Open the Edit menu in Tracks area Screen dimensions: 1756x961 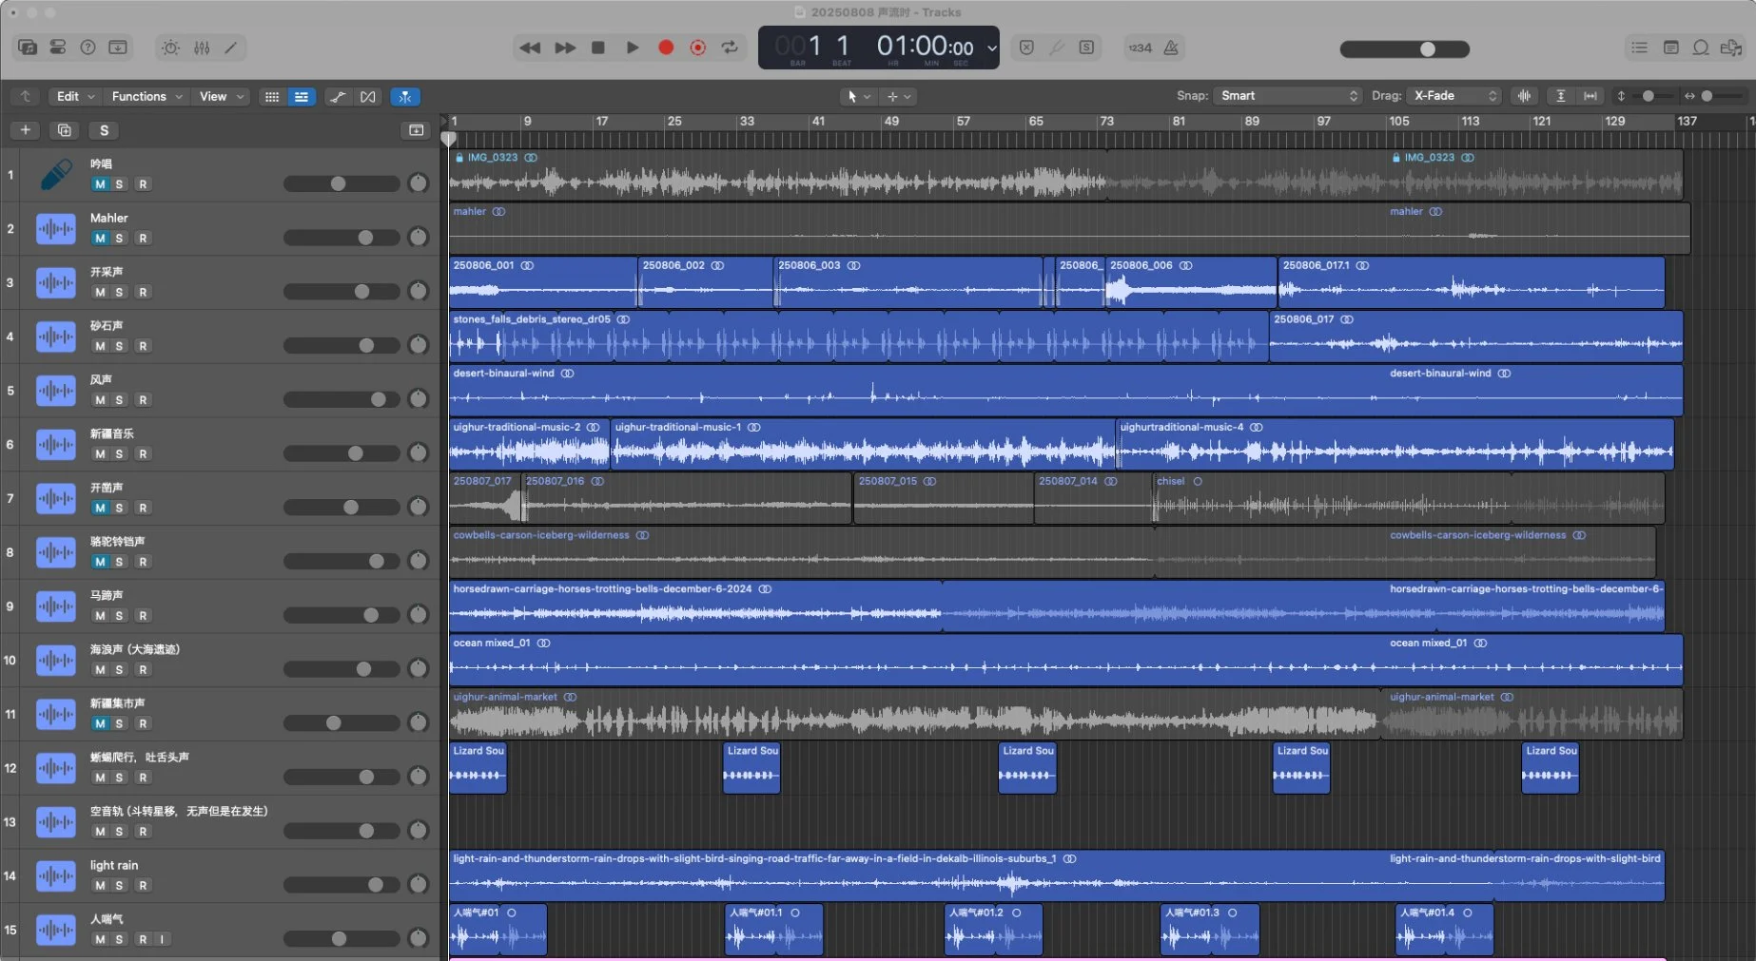point(76,96)
